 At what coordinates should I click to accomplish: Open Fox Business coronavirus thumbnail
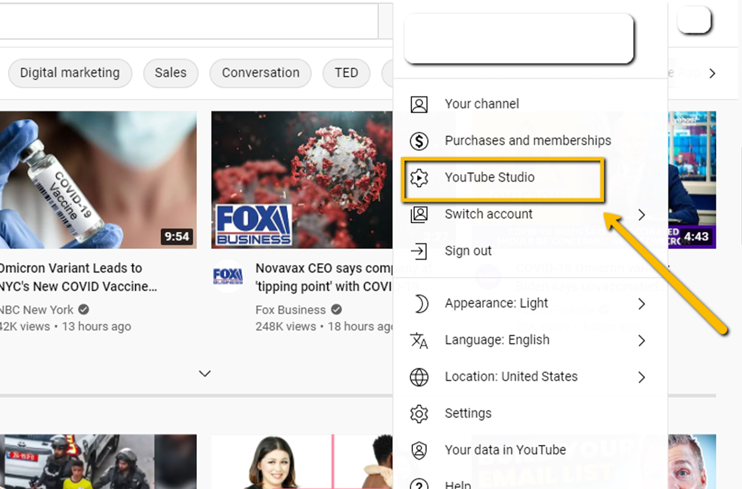click(302, 180)
